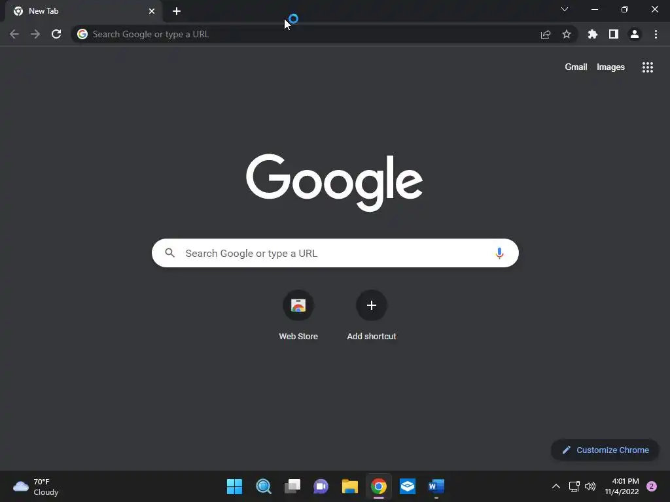This screenshot has height=502, width=670.
Task: Open the blue box app on taskbar
Action: tap(408, 486)
